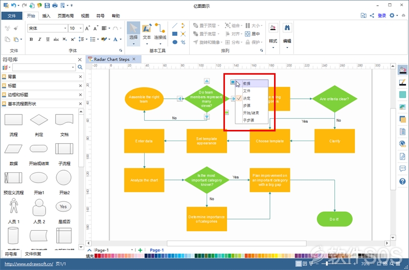Open the Page-1 page selector dropdown
The width and height of the screenshot is (409, 270).
(x=132, y=250)
